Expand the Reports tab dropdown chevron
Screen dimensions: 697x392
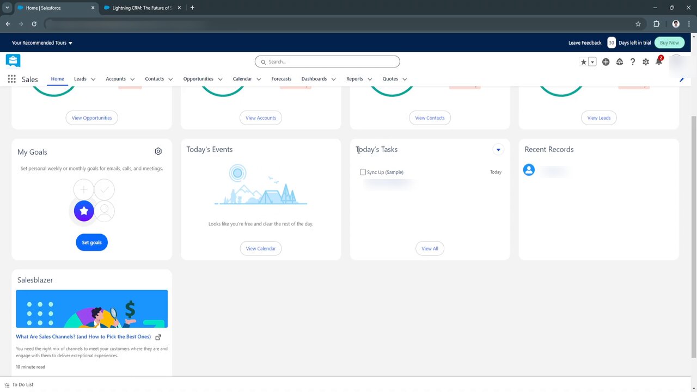[370, 79]
